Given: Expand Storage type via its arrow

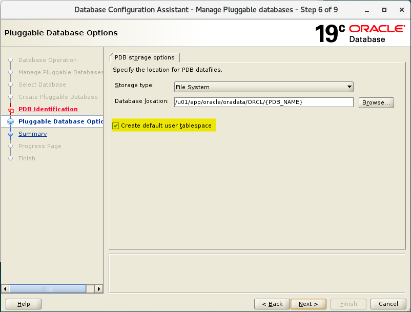Looking at the screenshot, I should coord(349,87).
